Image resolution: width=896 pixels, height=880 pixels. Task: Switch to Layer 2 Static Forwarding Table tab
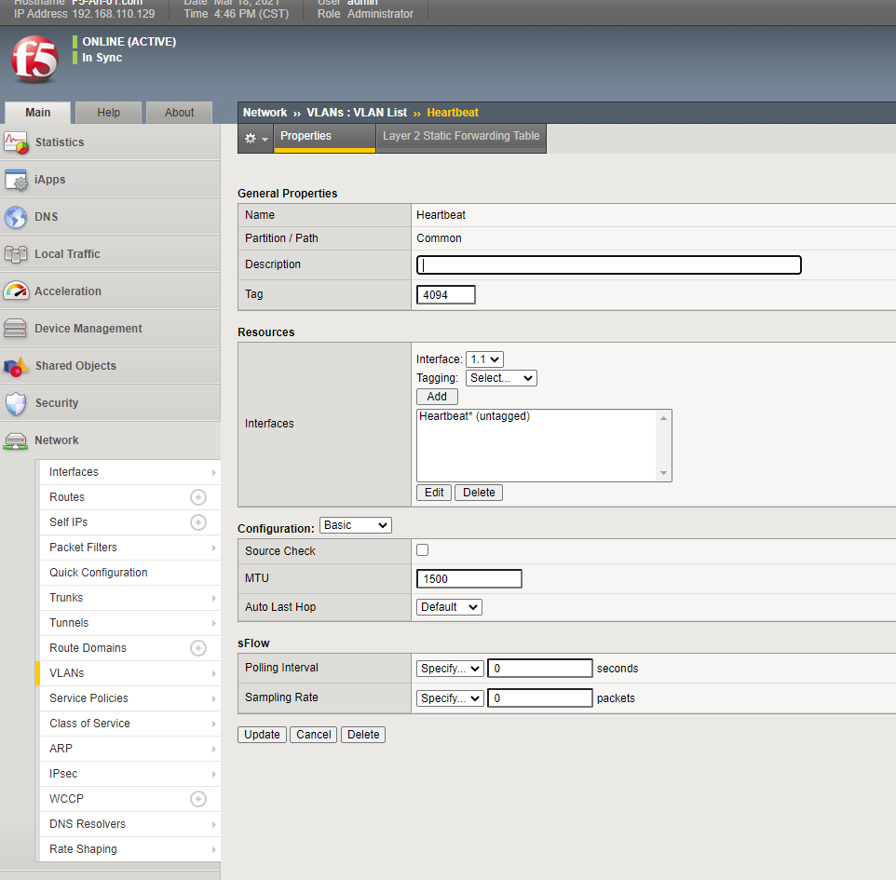461,136
